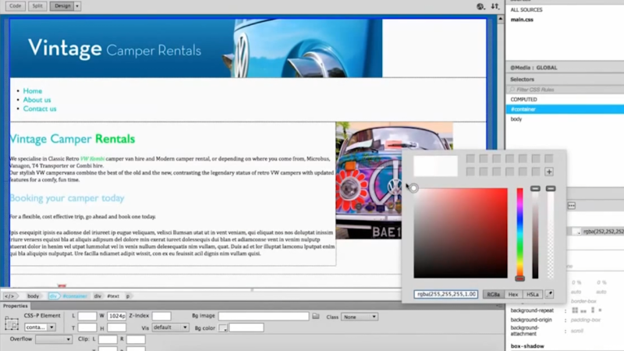Click the tag selector code icon

tap(9, 296)
